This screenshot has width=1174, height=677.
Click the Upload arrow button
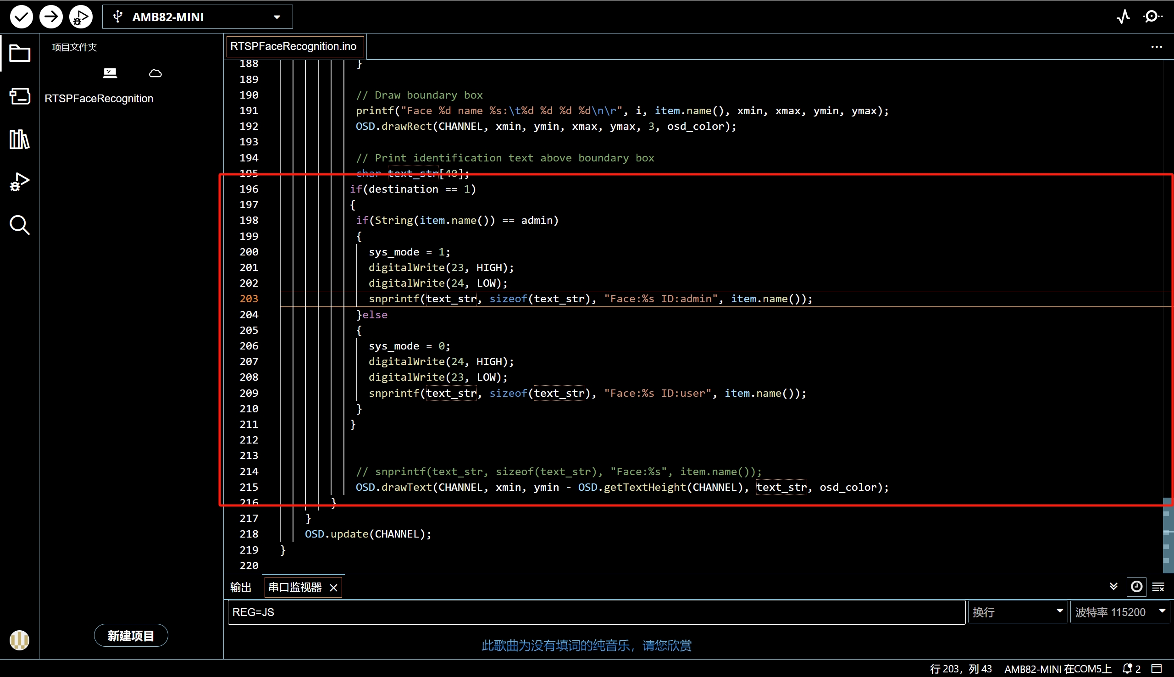point(51,17)
